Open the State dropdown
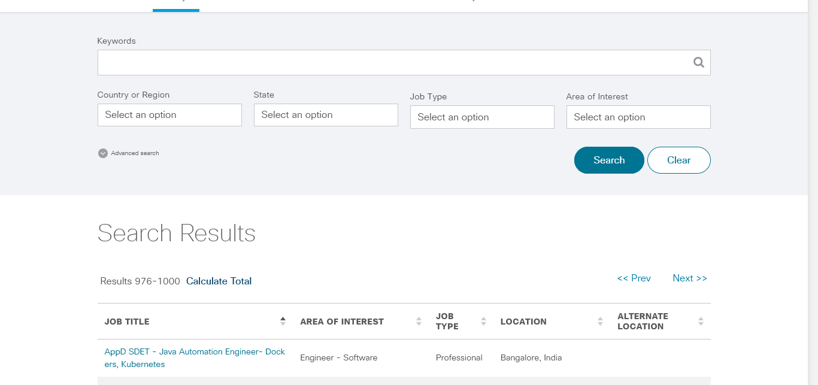 (x=326, y=115)
